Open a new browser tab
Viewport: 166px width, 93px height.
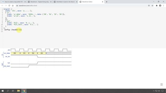(x=107, y=2)
